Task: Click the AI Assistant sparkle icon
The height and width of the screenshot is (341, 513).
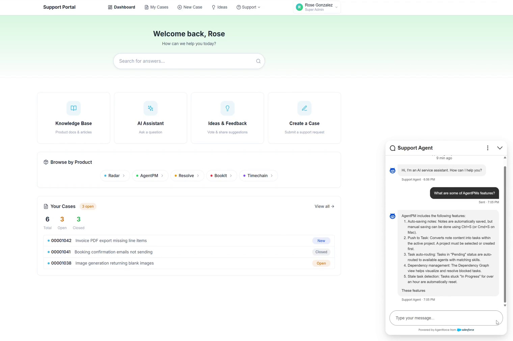Action: click(151, 108)
